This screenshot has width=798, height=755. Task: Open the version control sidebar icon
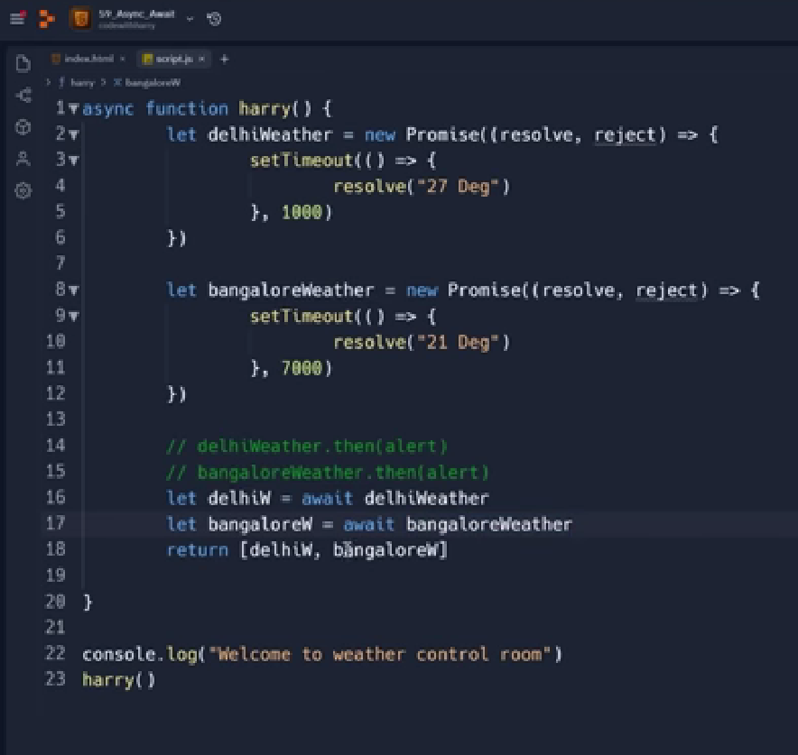click(x=23, y=96)
